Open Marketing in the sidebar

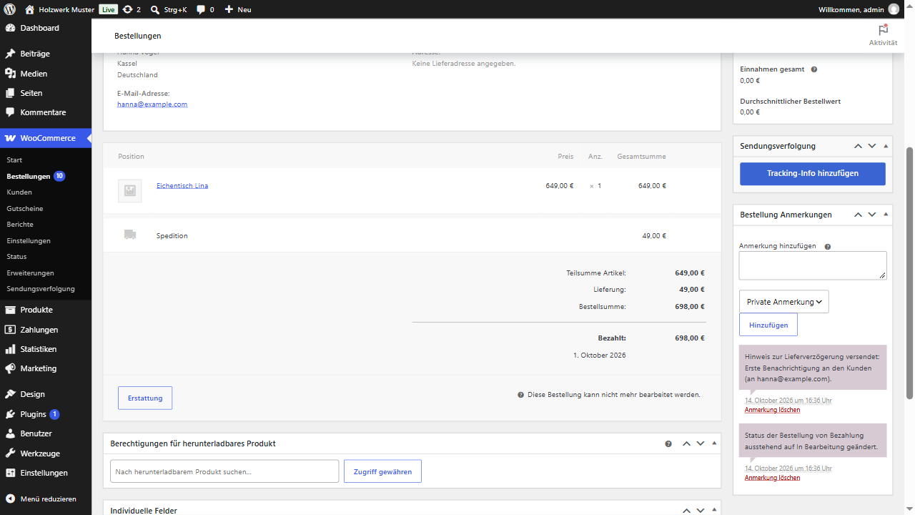[46, 368]
